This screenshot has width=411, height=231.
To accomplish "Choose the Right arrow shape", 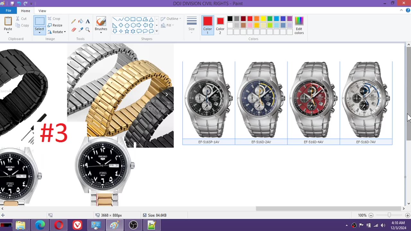I will click(139, 25).
